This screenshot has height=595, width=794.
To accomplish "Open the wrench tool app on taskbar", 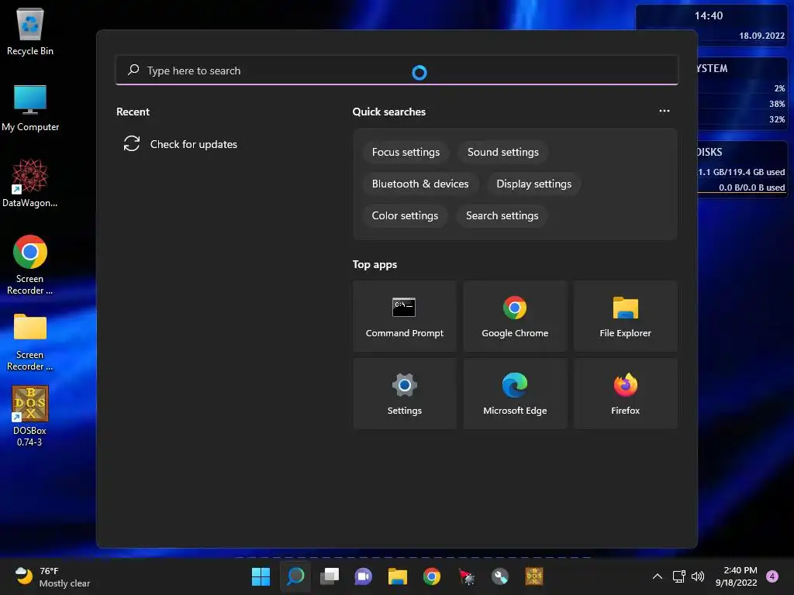I will (500, 576).
